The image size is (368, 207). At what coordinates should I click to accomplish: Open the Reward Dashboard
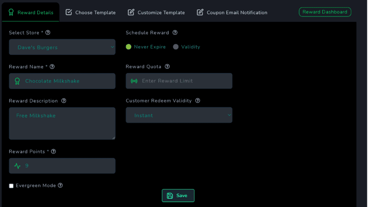click(325, 11)
